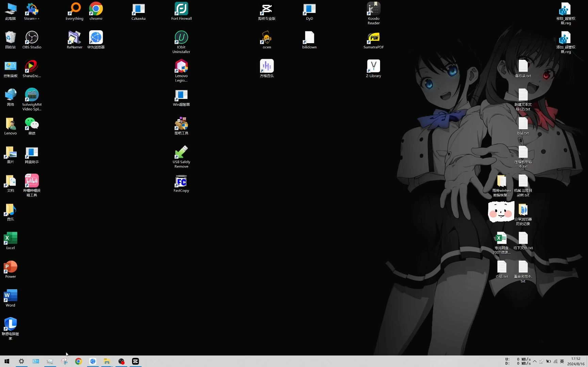Click the cute face image thumbnail
Viewport: 588px width, 367px height.
(501, 212)
